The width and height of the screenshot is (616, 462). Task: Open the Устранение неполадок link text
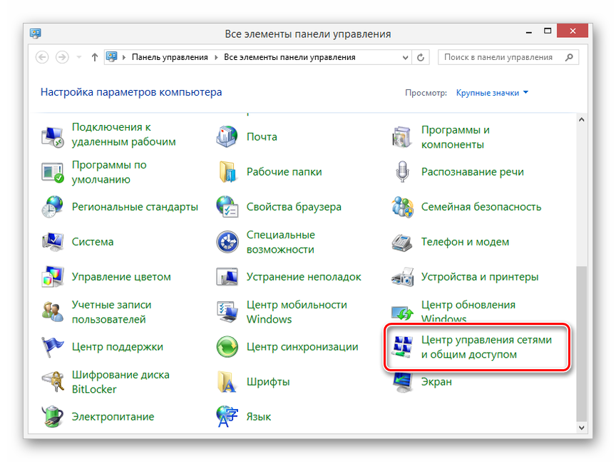(304, 277)
